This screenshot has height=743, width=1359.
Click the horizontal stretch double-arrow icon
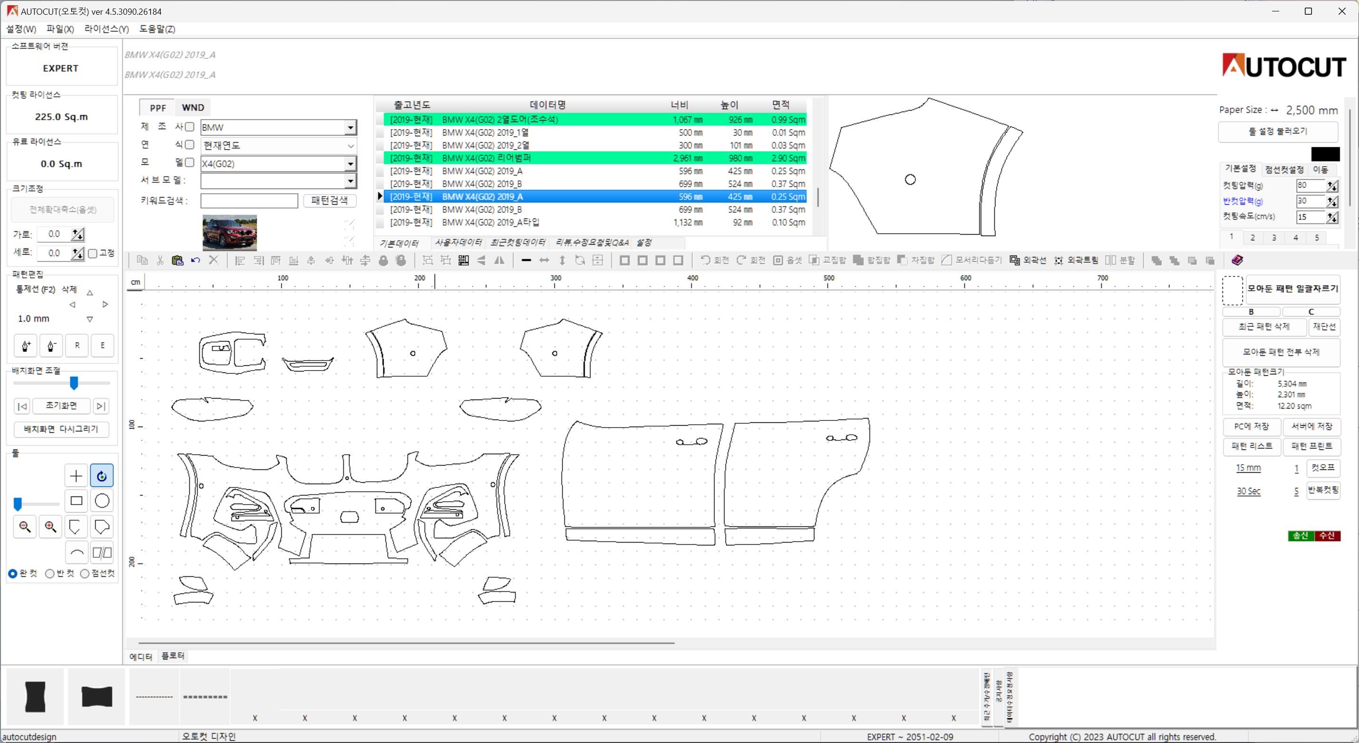[544, 260]
